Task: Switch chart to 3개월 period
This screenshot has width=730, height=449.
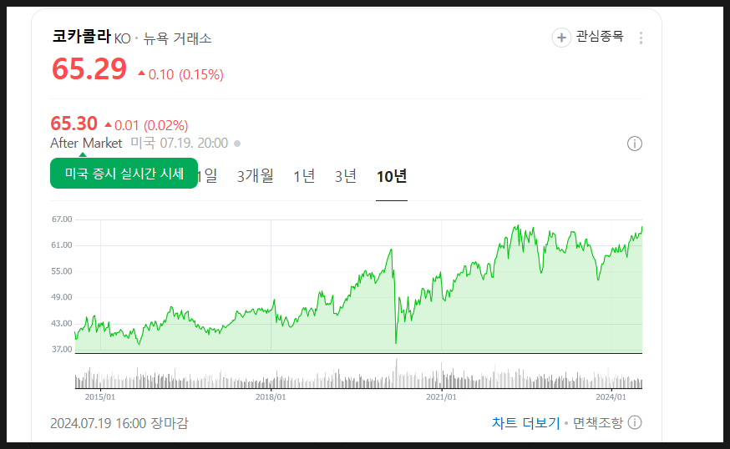Action: click(x=255, y=176)
